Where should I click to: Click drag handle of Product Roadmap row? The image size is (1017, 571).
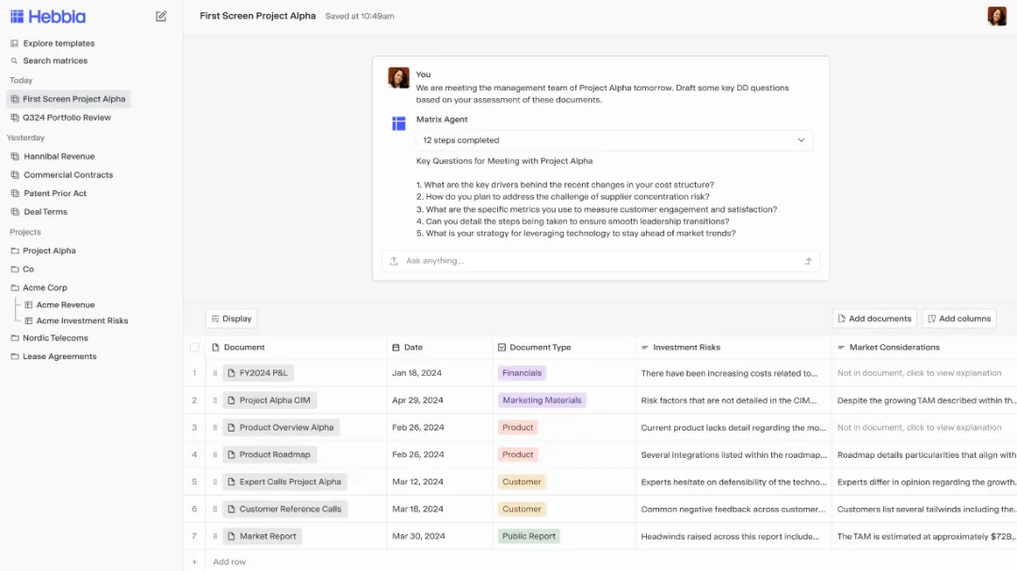(x=215, y=455)
